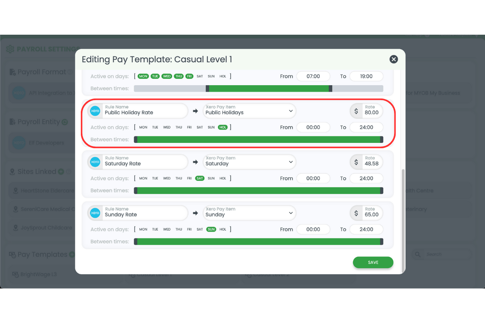Toggle SAT day in Saturday Rate rule
Viewport: 485px width, 323px height.
(200, 178)
